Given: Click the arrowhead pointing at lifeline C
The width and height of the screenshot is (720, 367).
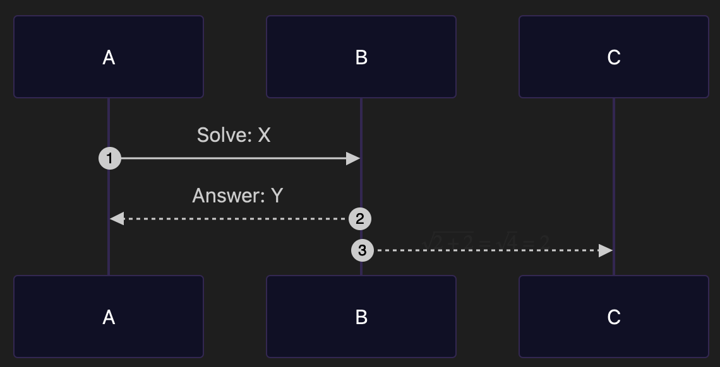Looking at the screenshot, I should click(x=606, y=250).
